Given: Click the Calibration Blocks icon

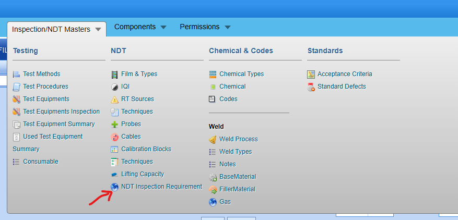Looking at the screenshot, I should 115,149.
